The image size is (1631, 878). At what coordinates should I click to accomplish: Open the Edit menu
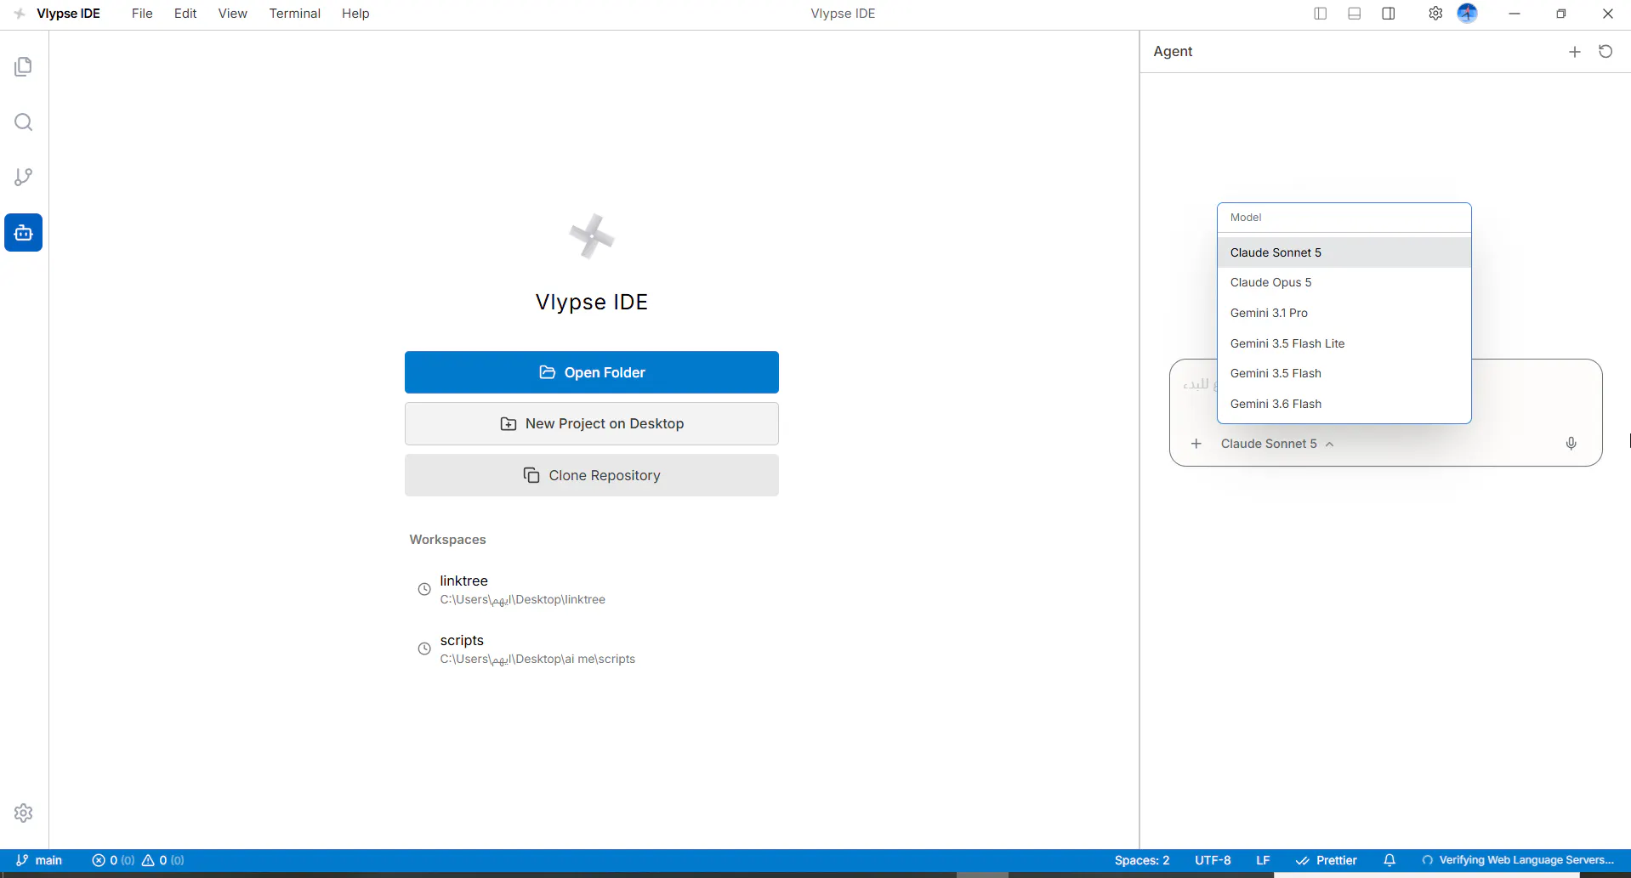point(185,14)
